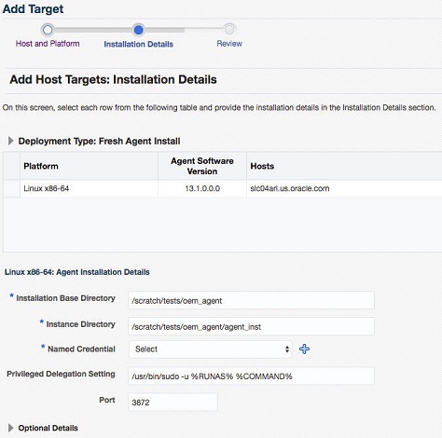Click the Port field showing 3872
This screenshot has width=442, height=438.
[173, 403]
